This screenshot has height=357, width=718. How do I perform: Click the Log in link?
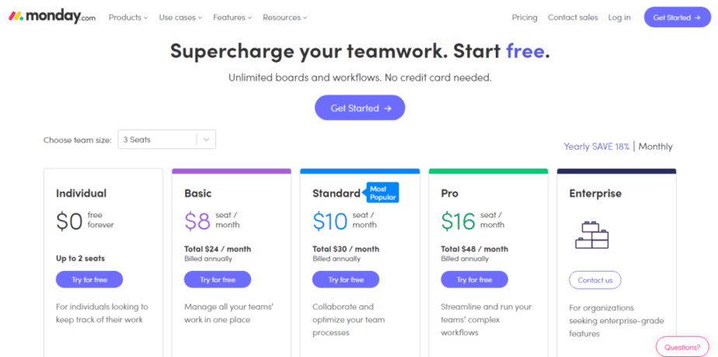(x=619, y=18)
